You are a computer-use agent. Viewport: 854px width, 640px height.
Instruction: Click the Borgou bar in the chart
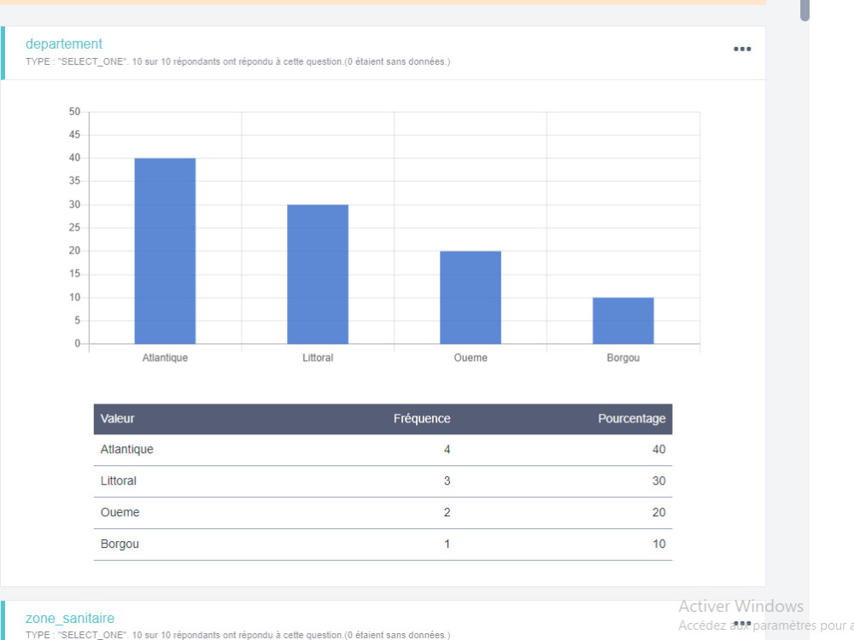click(623, 321)
